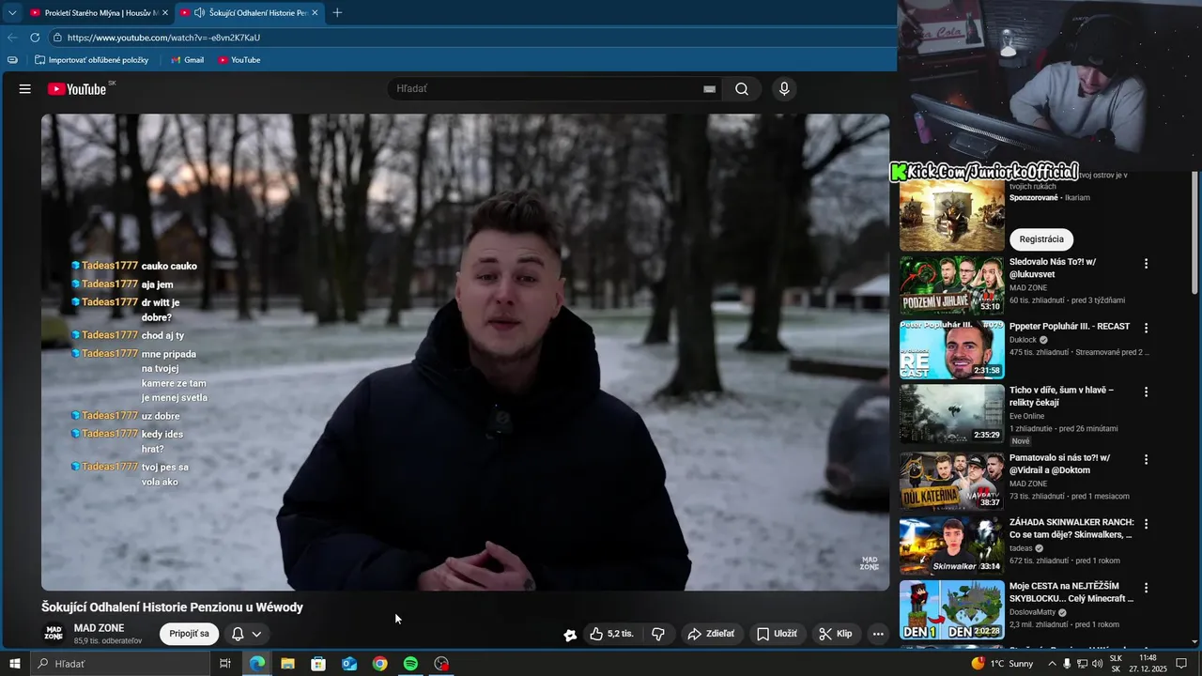Screen dimensions: 1202x676
Task: Create a clip with the Klip button
Action: pos(836,634)
